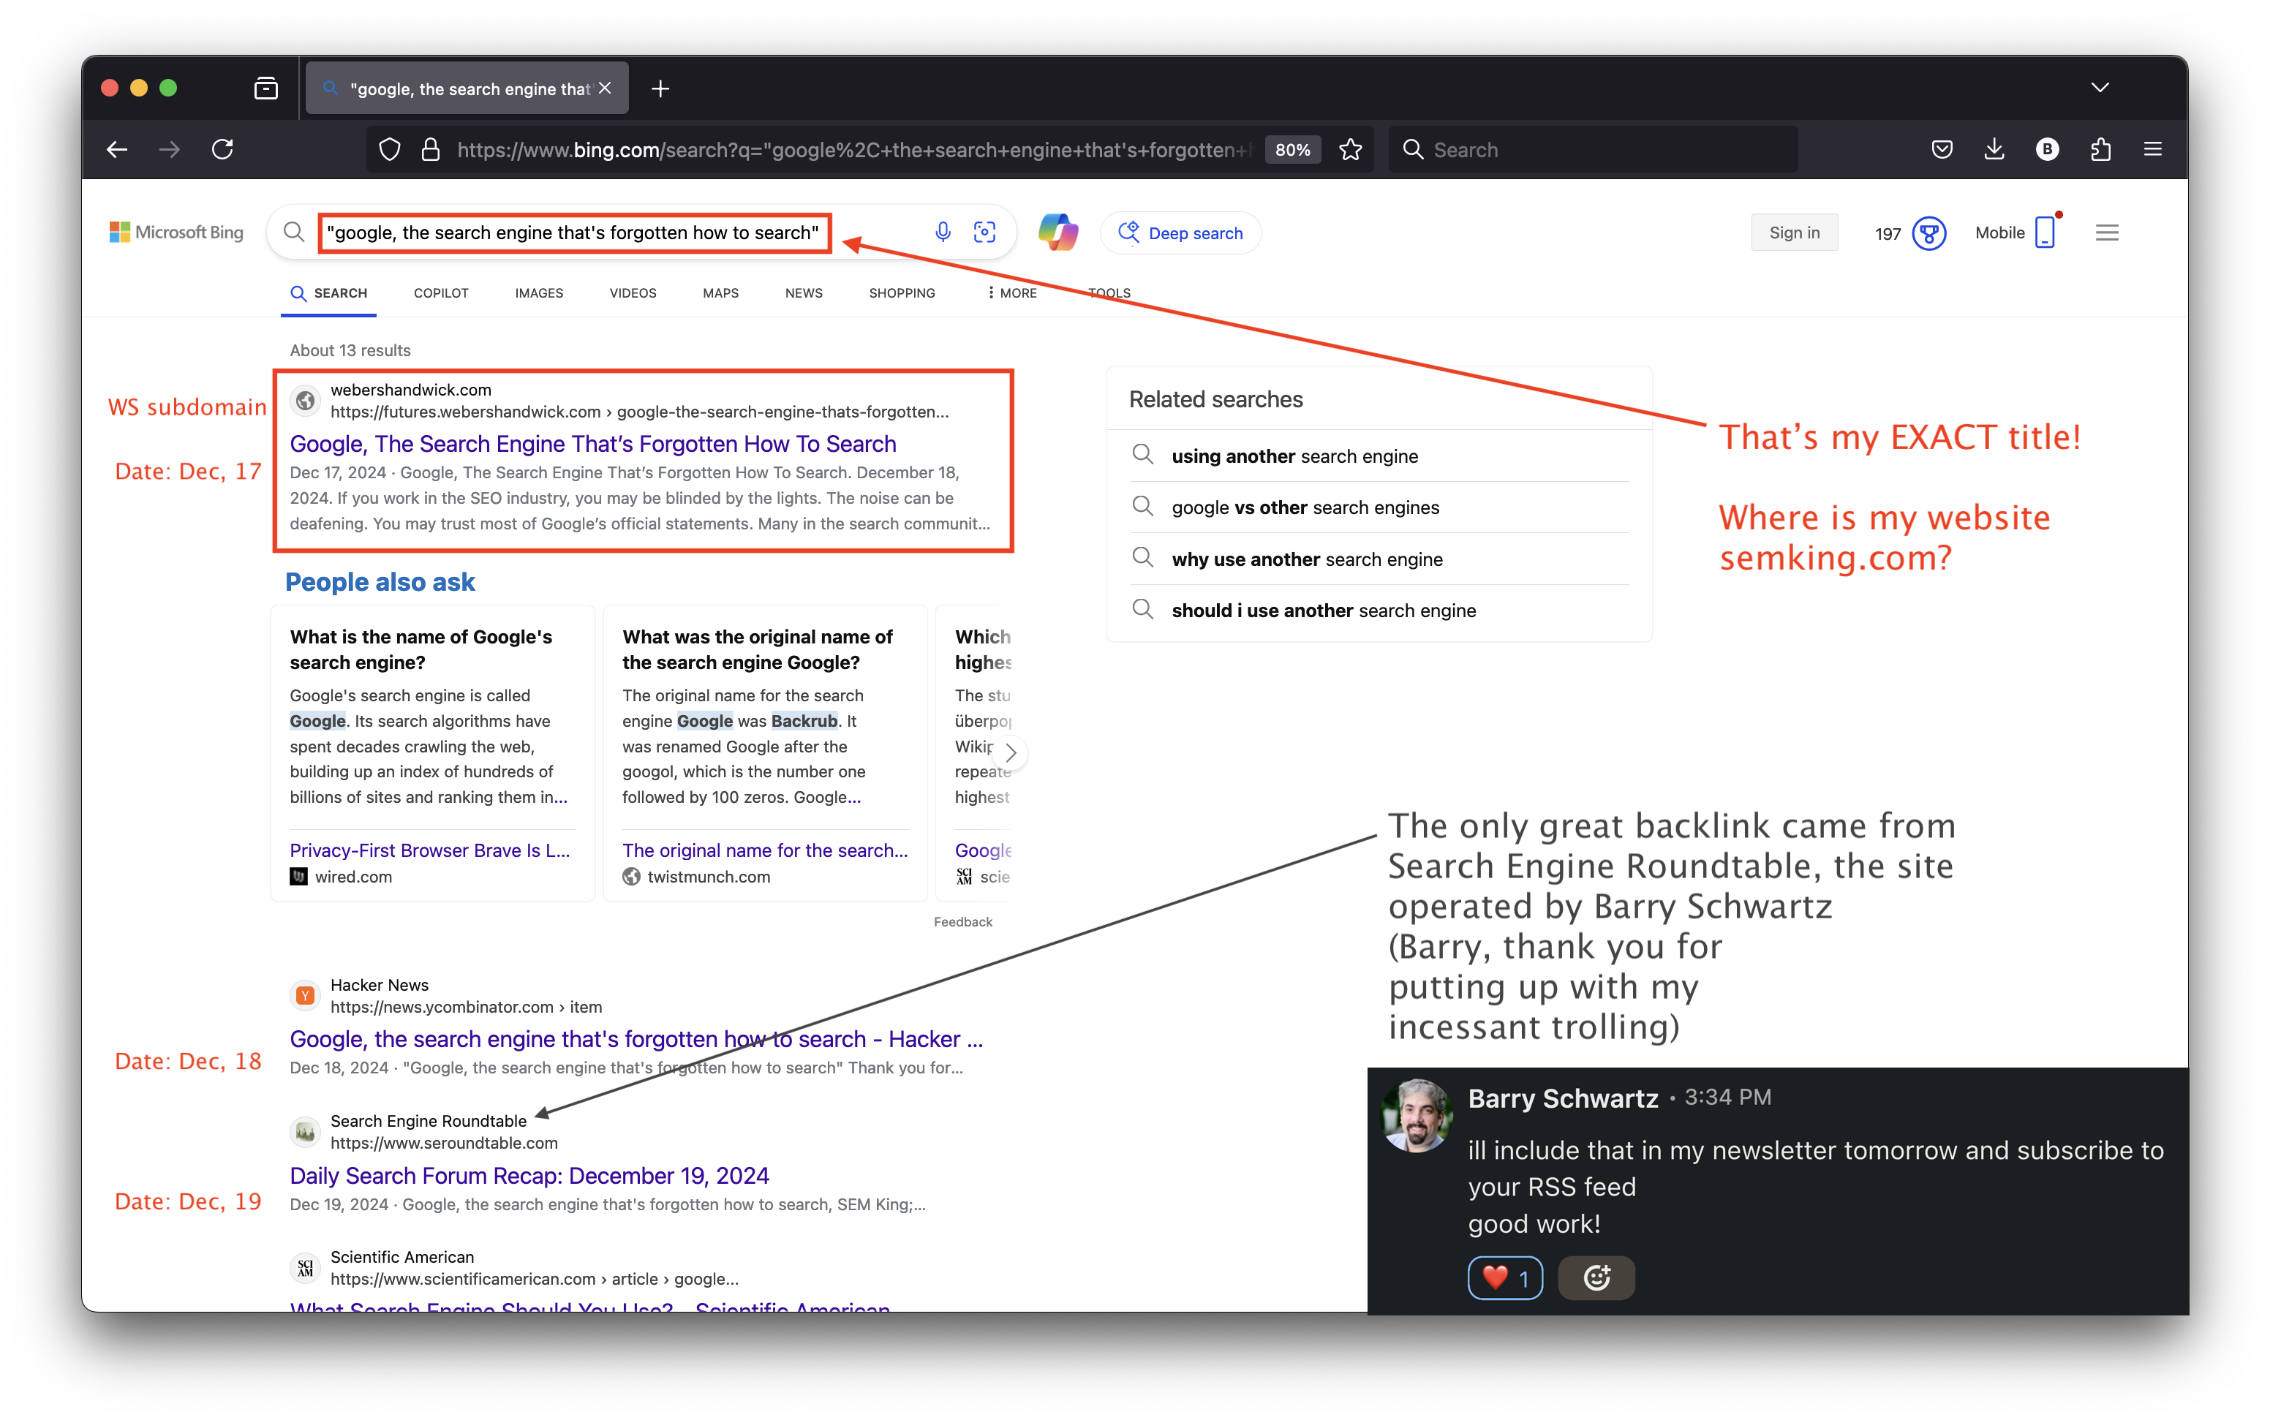Reload the page with the refresh icon
Screen dimensions: 2270x1420
(x=222, y=149)
